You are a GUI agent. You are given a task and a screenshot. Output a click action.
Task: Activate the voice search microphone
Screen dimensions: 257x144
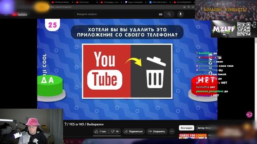(x=180, y=14)
